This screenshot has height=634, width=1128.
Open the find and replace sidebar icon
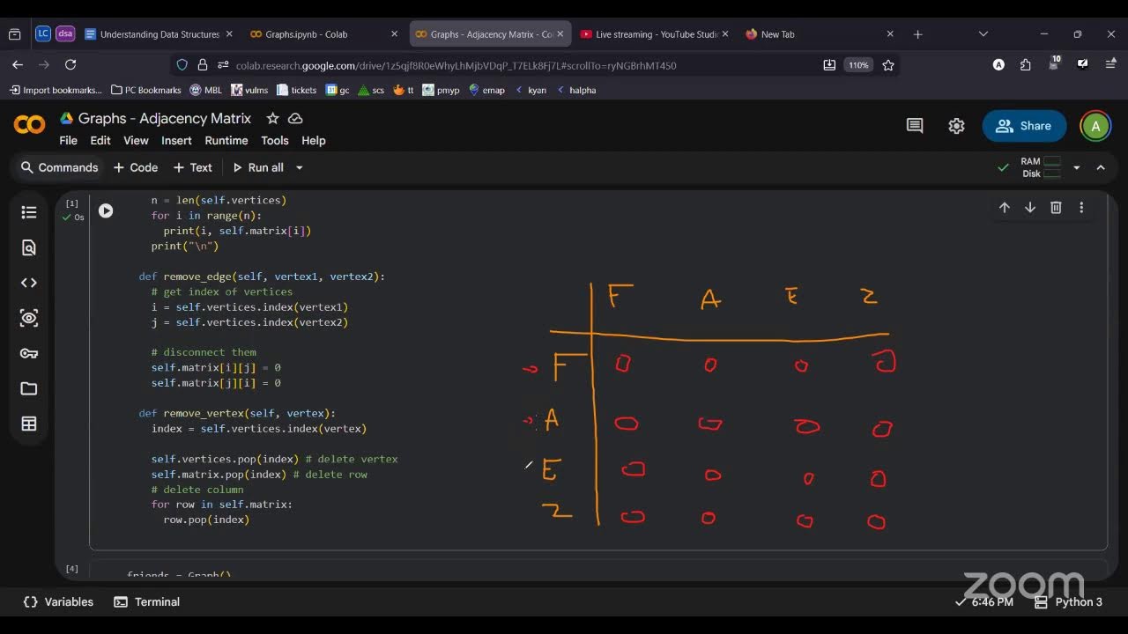pos(29,247)
